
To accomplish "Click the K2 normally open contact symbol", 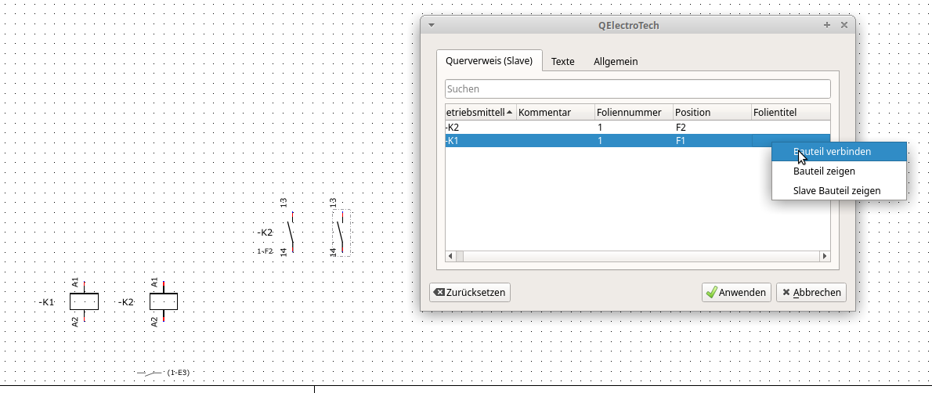I will [x=291, y=233].
